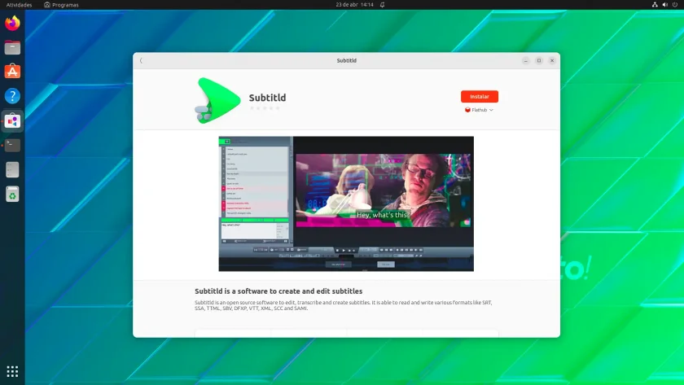Screen dimensions: 684x385
Task: Open the Subtitld screenshot preview
Action: (346, 203)
